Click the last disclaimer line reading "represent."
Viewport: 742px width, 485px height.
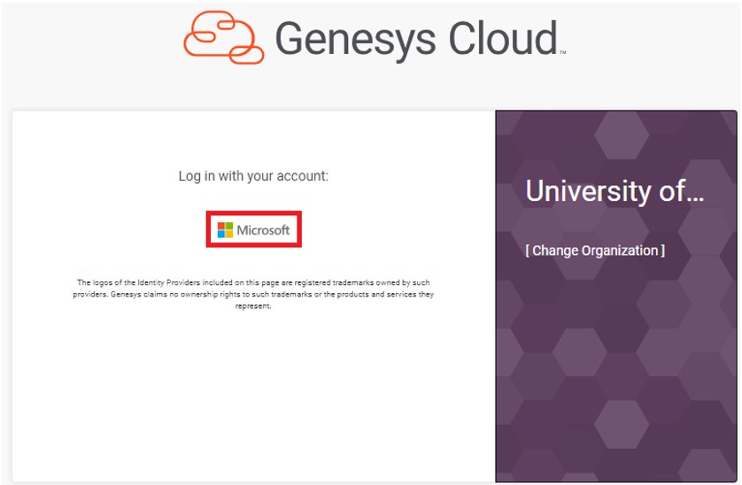click(253, 306)
